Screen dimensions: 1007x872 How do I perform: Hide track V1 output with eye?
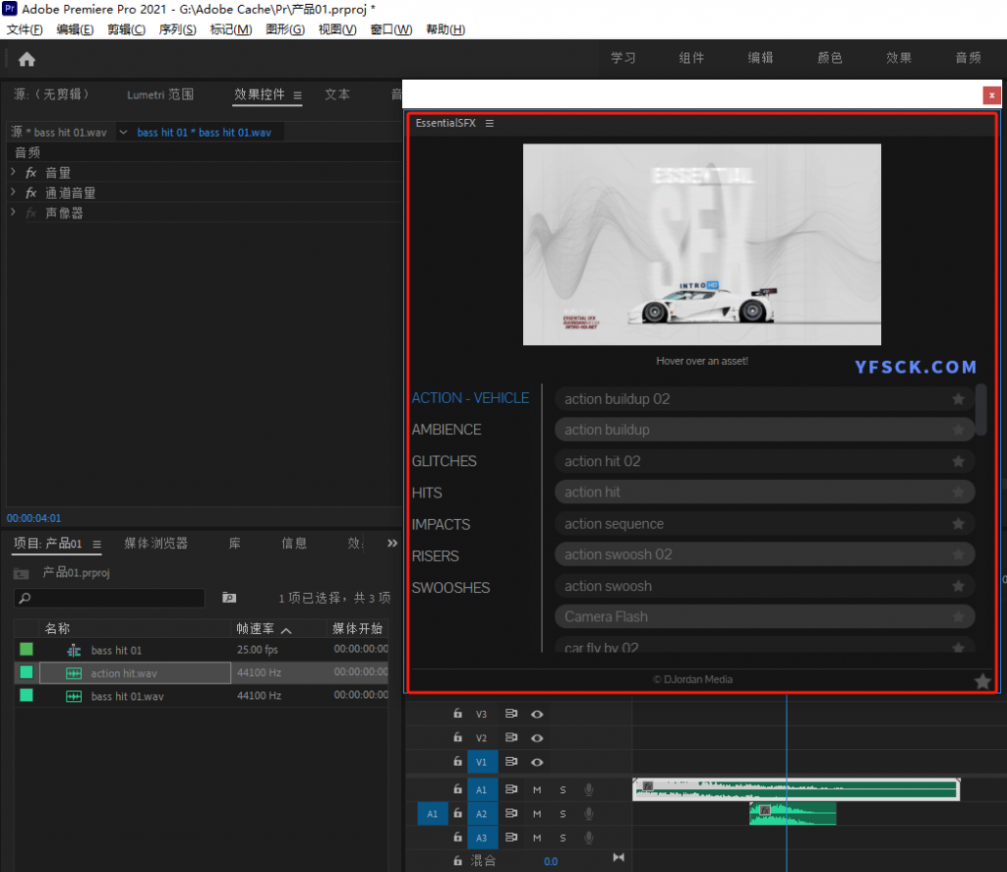pyautogui.click(x=537, y=762)
